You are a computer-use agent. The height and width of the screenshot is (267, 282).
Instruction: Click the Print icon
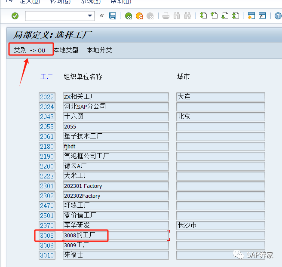(166, 16)
